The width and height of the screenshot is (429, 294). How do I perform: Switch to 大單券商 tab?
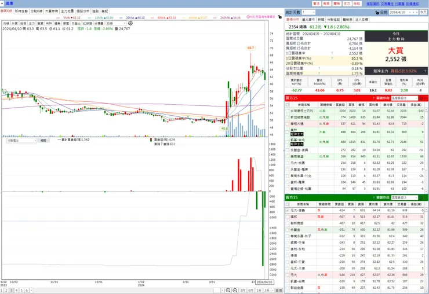tap(52, 11)
